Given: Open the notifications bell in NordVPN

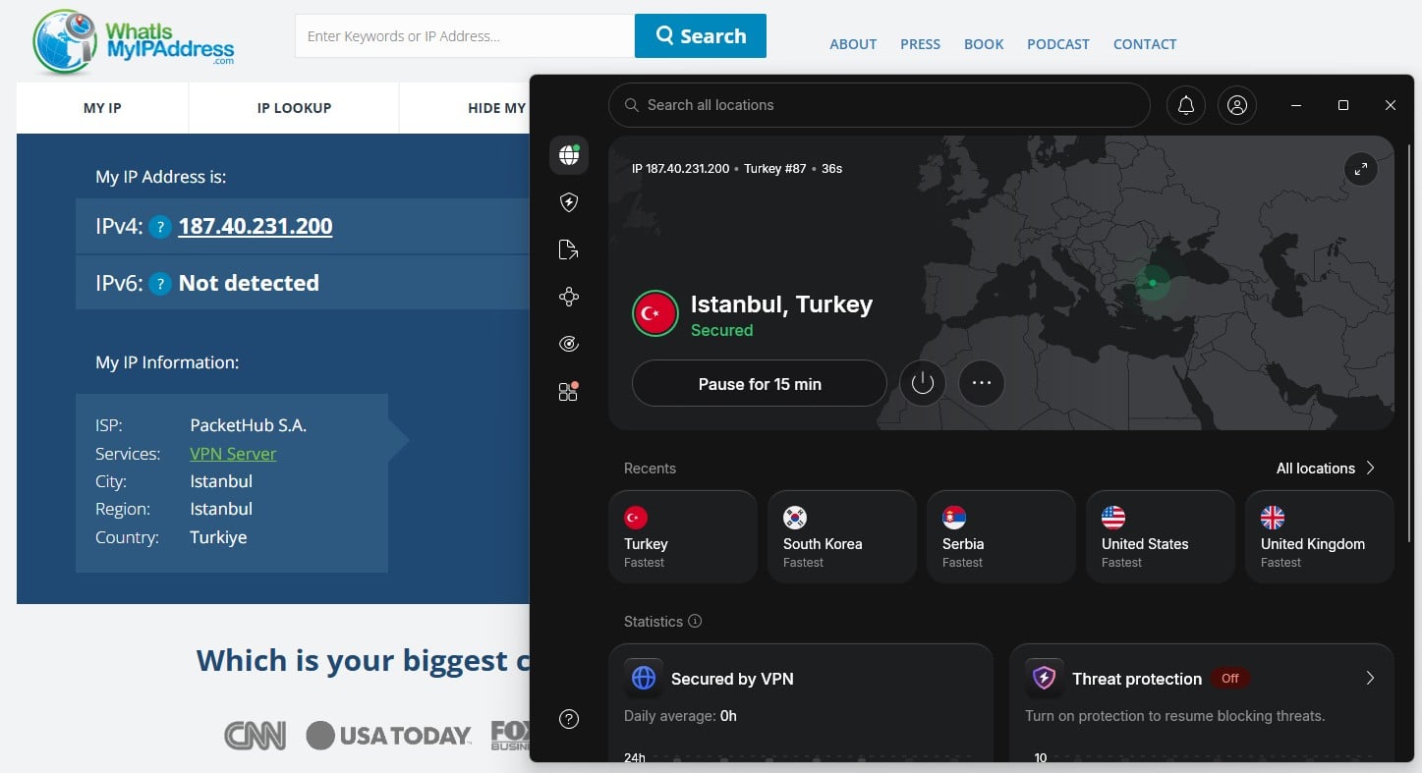Looking at the screenshot, I should 1186,105.
